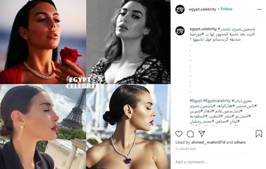Select the Eiffel Tower profile photo
The image size is (266, 169).
(x=43, y=127)
